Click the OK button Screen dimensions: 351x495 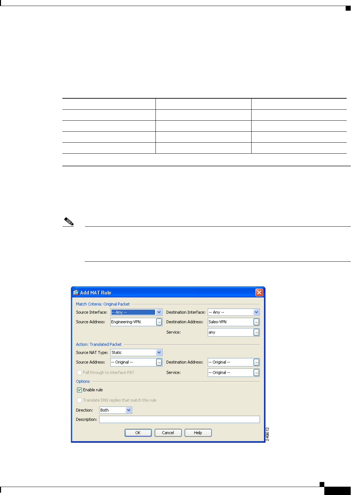(x=138, y=433)
